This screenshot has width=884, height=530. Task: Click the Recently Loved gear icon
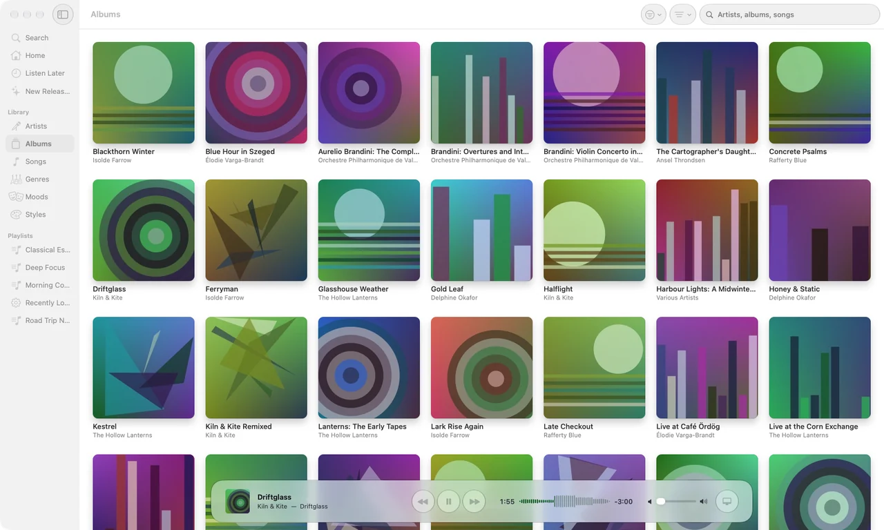coord(16,303)
